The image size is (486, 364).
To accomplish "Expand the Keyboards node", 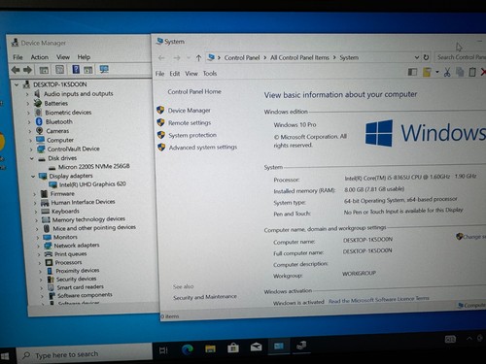I will click(x=36, y=212).
